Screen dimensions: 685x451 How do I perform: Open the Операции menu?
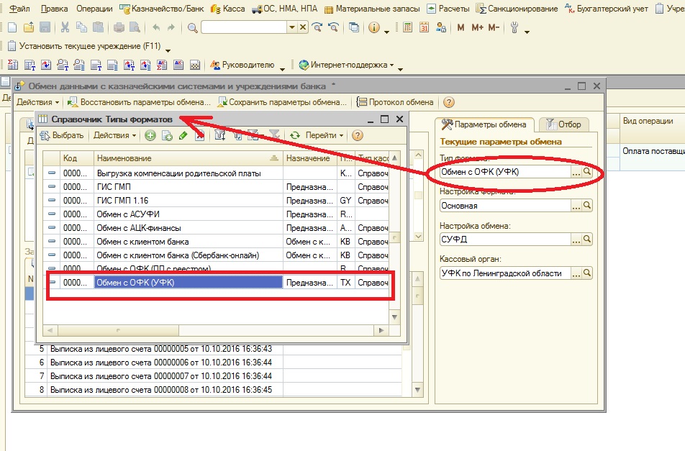(x=94, y=9)
